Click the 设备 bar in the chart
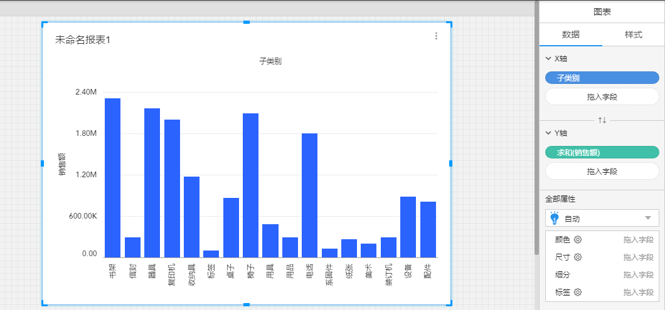The height and width of the screenshot is (310, 665). pos(408,227)
